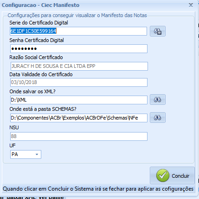The width and height of the screenshot is (199, 199).
Task: Click the Concluir button
Action: 172,175
